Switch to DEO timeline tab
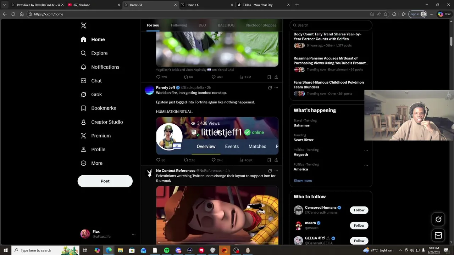The width and height of the screenshot is (454, 255). pos(202,25)
